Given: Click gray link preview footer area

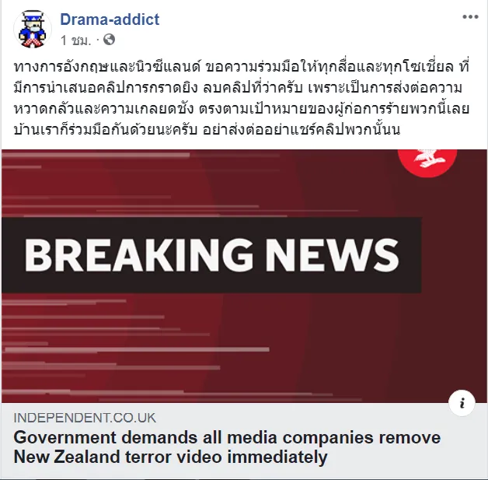Looking at the screenshot, I should point(244,440).
